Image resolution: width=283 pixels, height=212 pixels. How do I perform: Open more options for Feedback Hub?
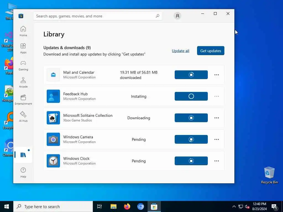coord(217,96)
